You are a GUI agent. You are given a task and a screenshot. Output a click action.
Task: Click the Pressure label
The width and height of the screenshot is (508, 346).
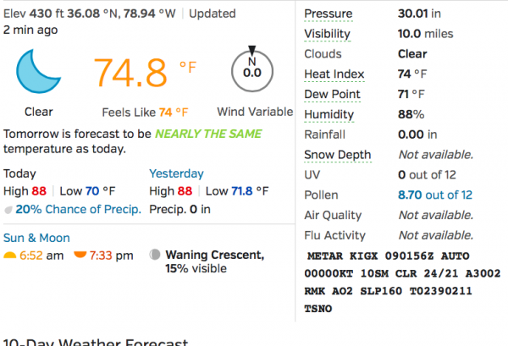[329, 14]
